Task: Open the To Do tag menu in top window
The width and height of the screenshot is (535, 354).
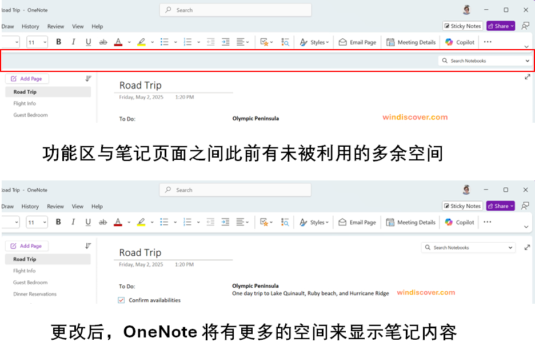Action: point(266,42)
